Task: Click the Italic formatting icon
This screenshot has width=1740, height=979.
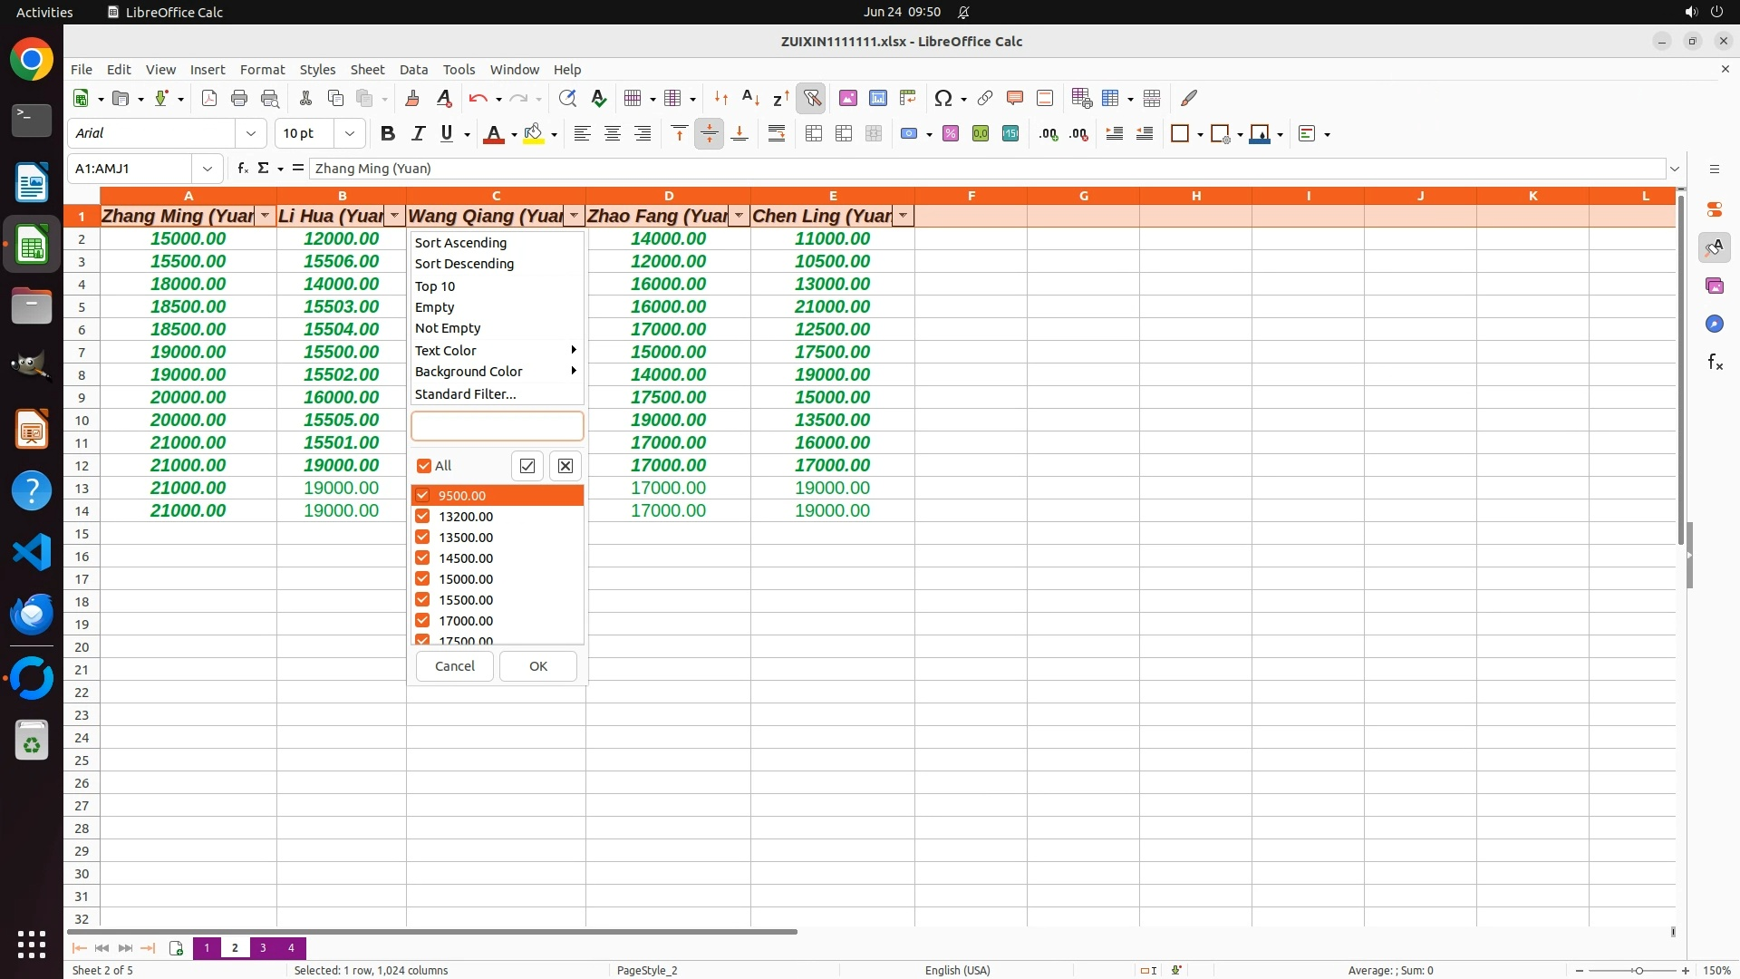Action: (418, 133)
